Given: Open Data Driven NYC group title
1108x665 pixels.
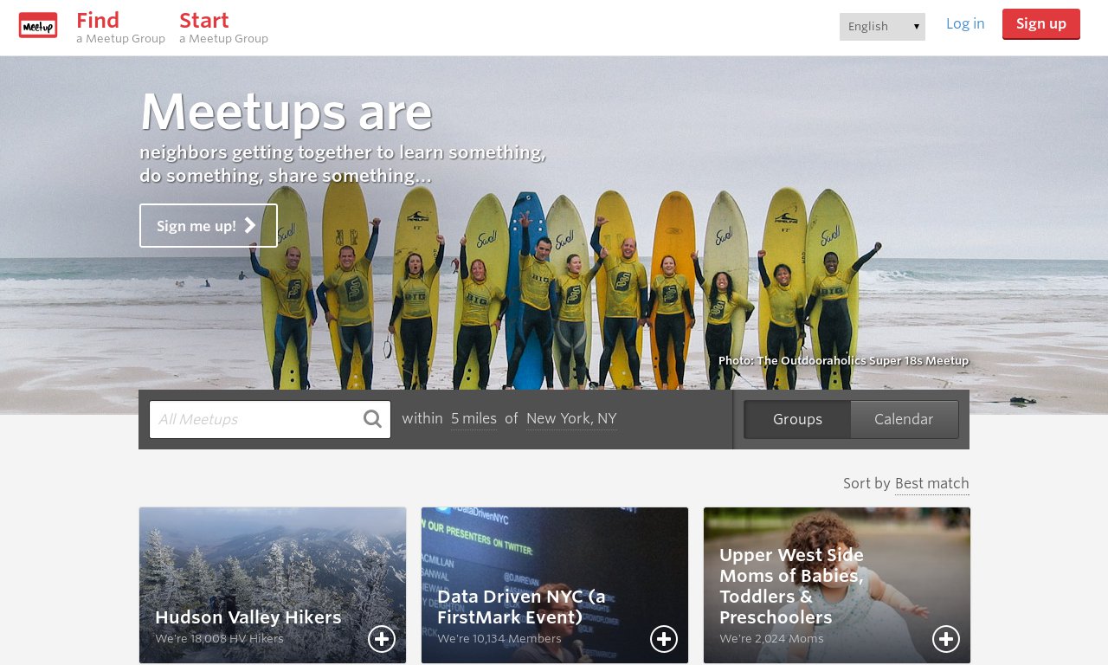Looking at the screenshot, I should tap(521, 607).
